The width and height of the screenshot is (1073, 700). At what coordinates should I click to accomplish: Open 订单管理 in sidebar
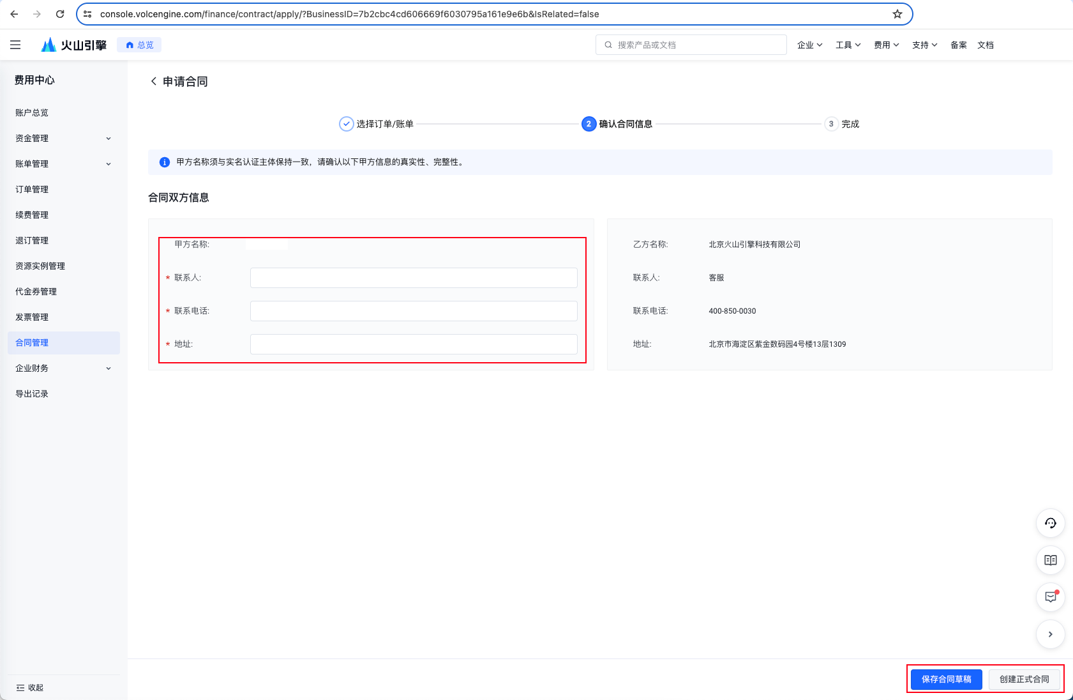click(64, 190)
